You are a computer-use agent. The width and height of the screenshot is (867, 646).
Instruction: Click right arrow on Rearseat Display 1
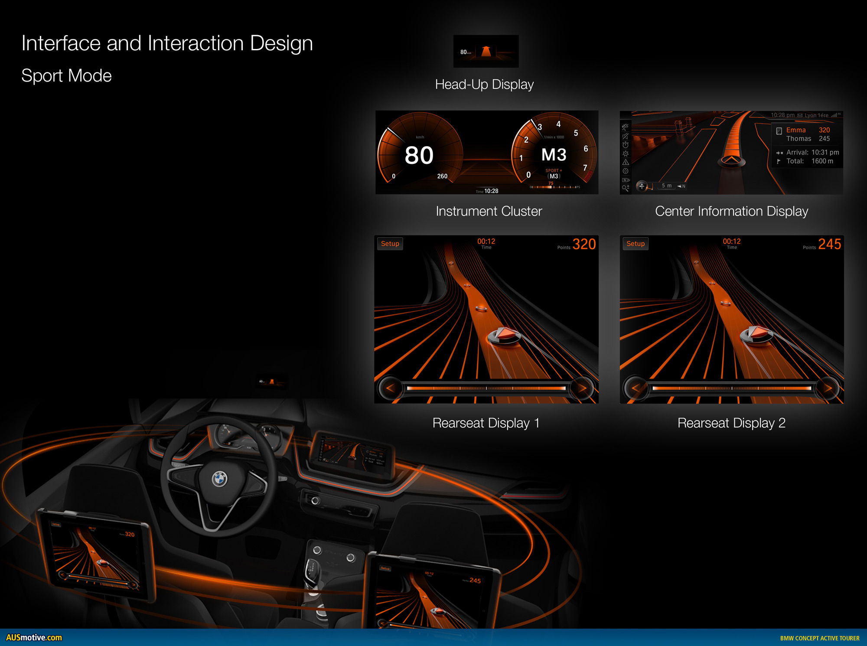coord(582,388)
